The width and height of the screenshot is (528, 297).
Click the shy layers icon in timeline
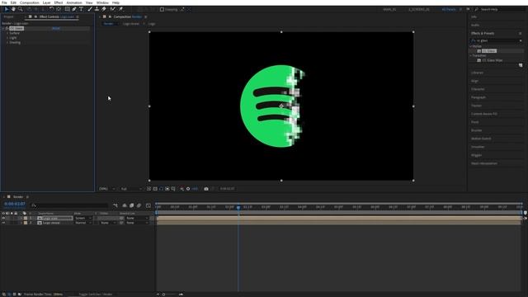(125, 205)
